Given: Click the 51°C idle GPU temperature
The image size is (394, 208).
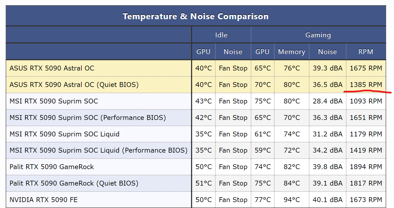Looking at the screenshot, I should point(203,183).
